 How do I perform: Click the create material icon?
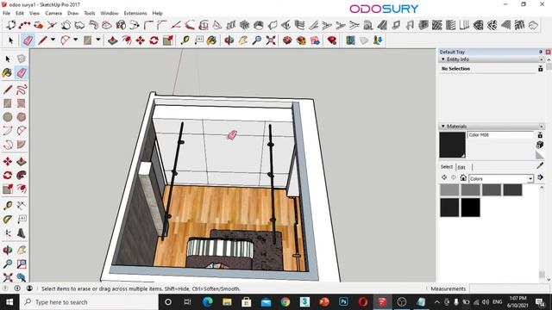[540, 145]
